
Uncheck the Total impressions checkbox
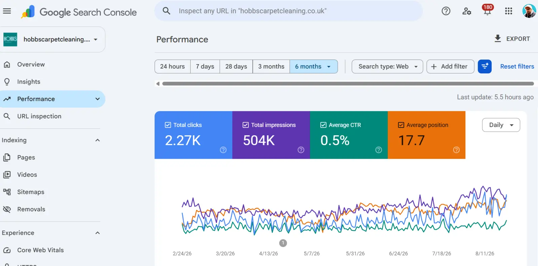click(246, 125)
